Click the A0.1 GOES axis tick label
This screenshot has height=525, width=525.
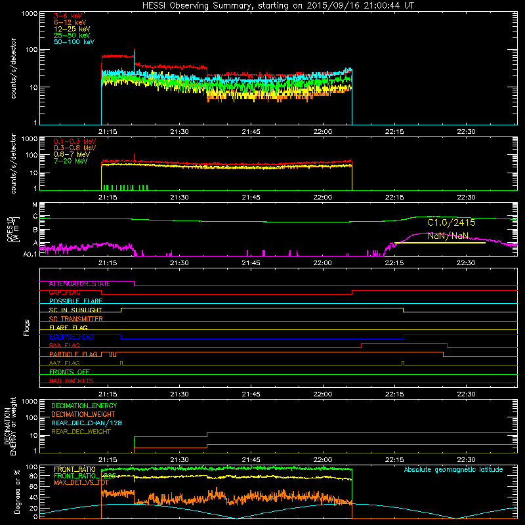[x=30, y=254]
